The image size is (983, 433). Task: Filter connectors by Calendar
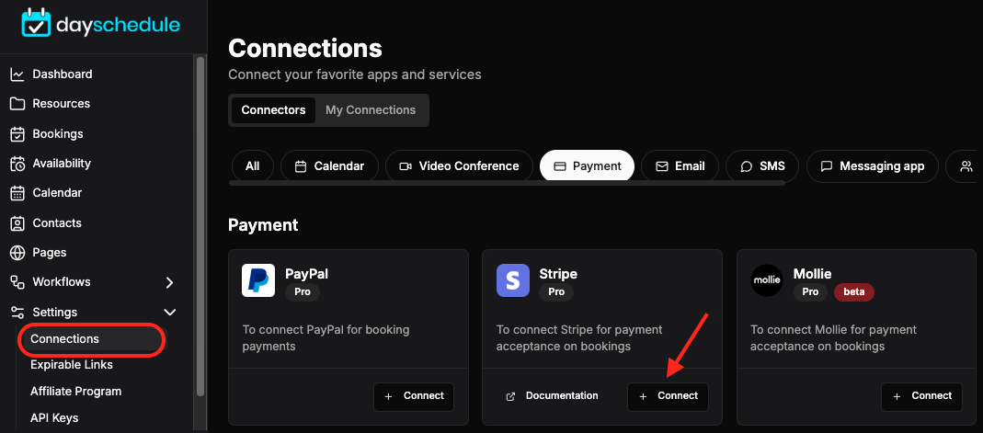click(330, 166)
